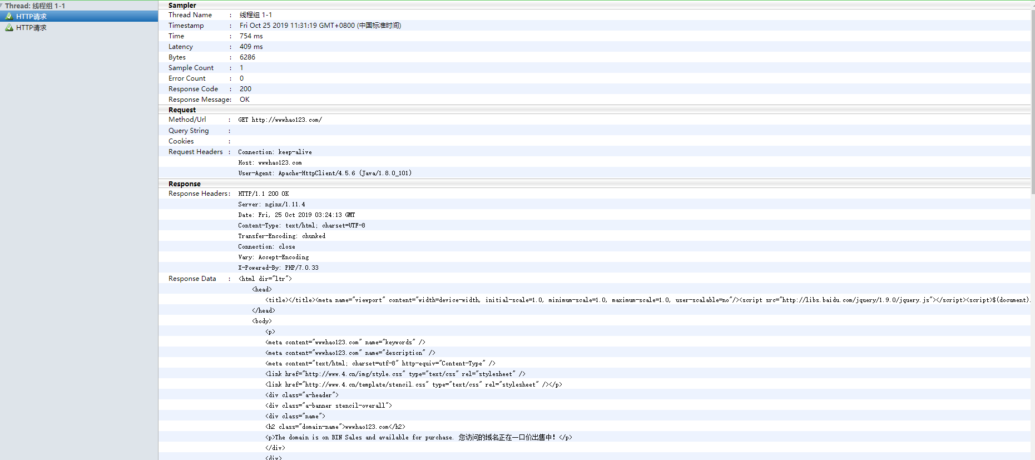Click the Latency value 409 ms
This screenshot has height=460, width=1035.
(x=251, y=47)
